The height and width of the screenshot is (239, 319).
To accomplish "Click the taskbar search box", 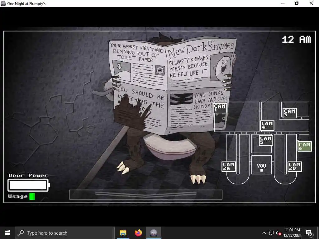I will click(x=65, y=233).
